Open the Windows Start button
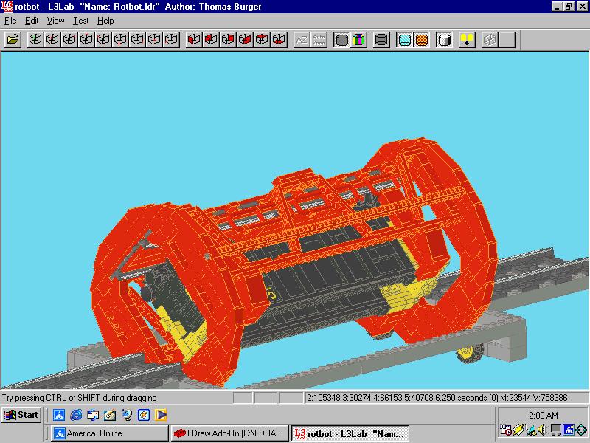Screen dimensions: 590x443 tap(21, 415)
